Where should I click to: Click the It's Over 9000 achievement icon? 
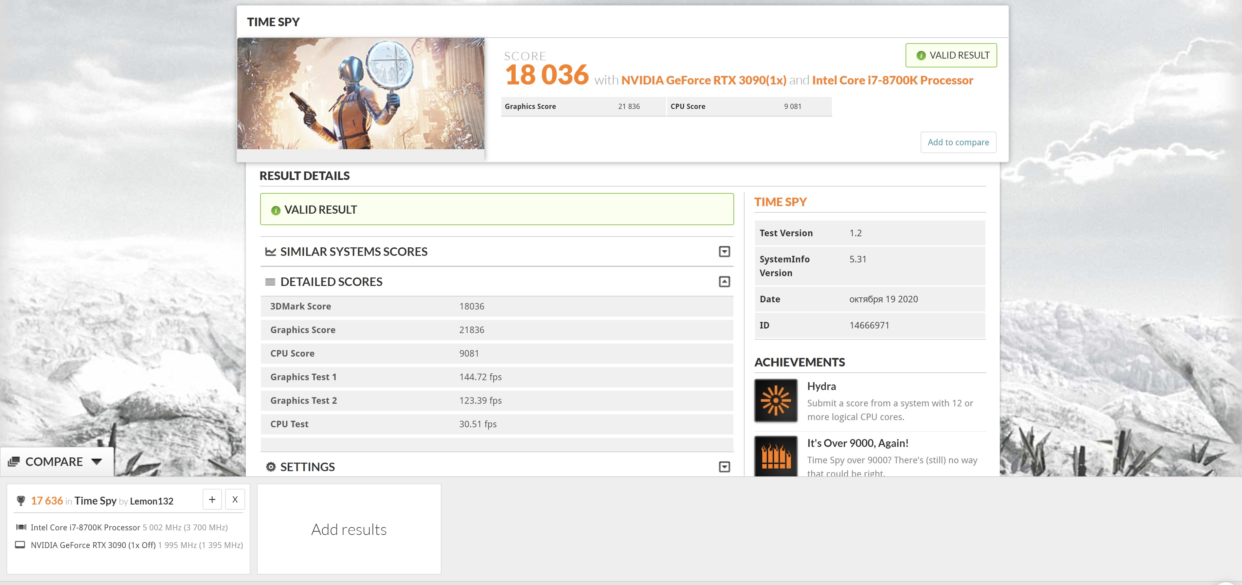(775, 456)
